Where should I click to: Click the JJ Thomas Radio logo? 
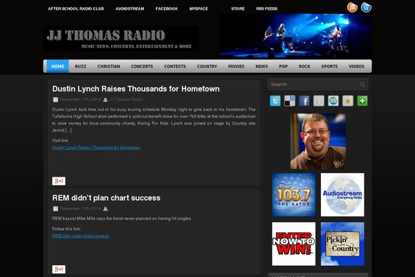pyautogui.click(x=121, y=39)
